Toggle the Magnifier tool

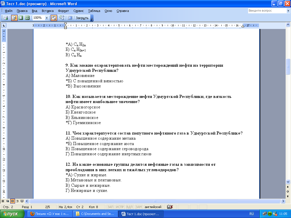point(14,18)
